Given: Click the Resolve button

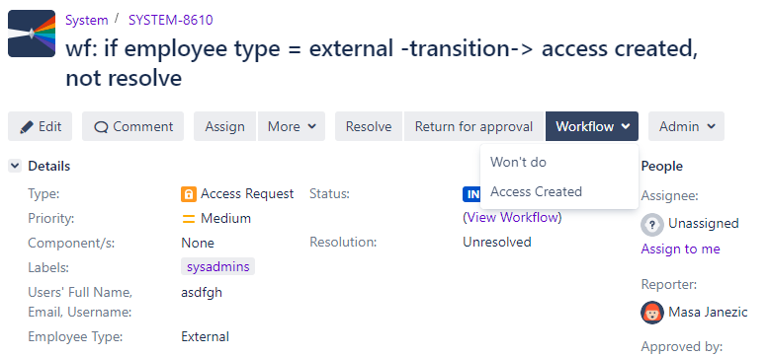Looking at the screenshot, I should point(369,126).
